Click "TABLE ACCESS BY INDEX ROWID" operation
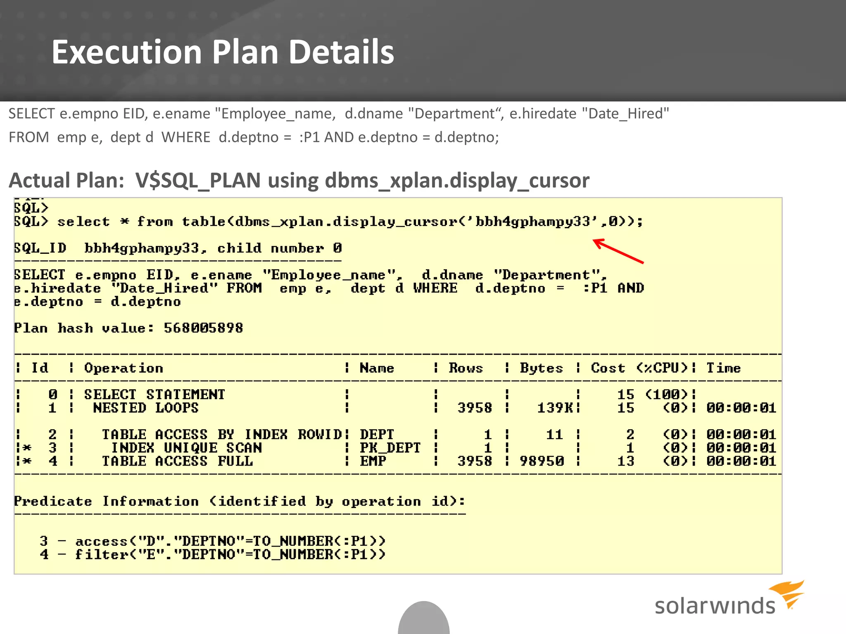Screen dimensions: 846x634 click(222, 434)
